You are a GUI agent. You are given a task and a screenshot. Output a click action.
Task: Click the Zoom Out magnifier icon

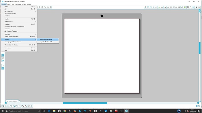(42, 7)
